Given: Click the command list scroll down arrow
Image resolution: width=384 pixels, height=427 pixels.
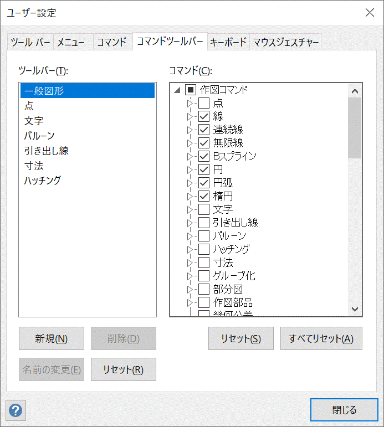Looking at the screenshot, I should 355,310.
